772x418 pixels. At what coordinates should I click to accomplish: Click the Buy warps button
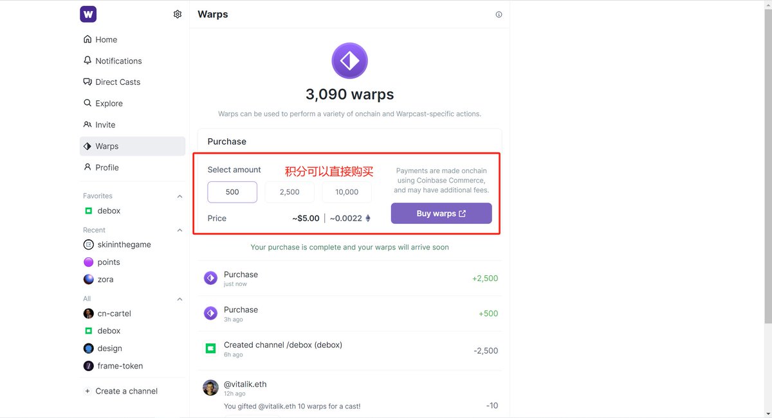pos(441,214)
